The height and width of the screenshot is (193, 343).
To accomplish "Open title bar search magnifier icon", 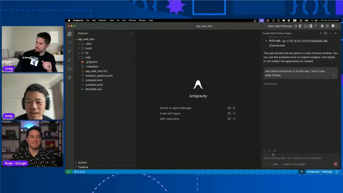I will [316, 26].
